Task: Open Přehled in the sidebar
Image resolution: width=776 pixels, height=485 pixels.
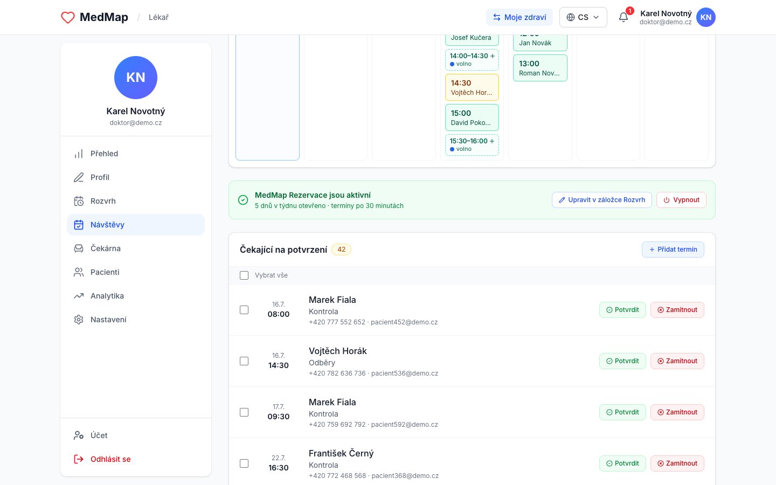Action: (x=136, y=154)
